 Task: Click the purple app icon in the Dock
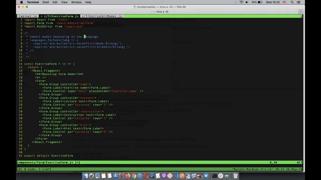(164, 175)
